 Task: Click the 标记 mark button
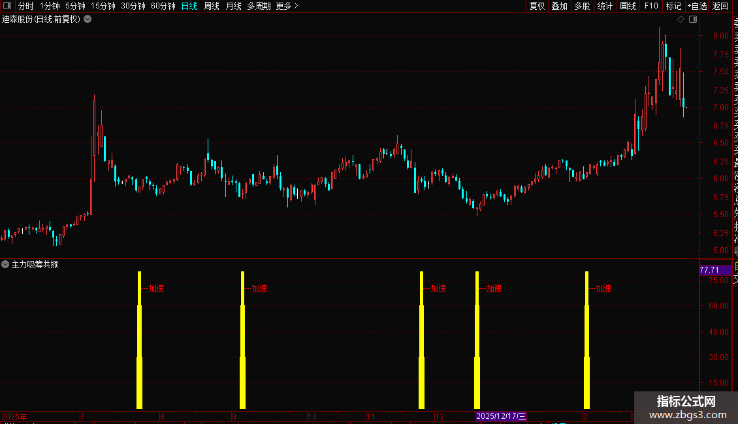673,6
